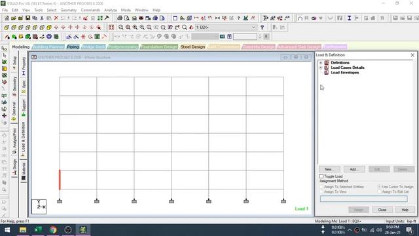419x236 pixels.
Task: Open File Explorer from the taskbar
Action: (x=23, y=230)
